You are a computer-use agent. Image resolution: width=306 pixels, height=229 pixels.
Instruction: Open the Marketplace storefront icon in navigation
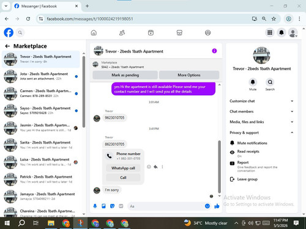179,32
